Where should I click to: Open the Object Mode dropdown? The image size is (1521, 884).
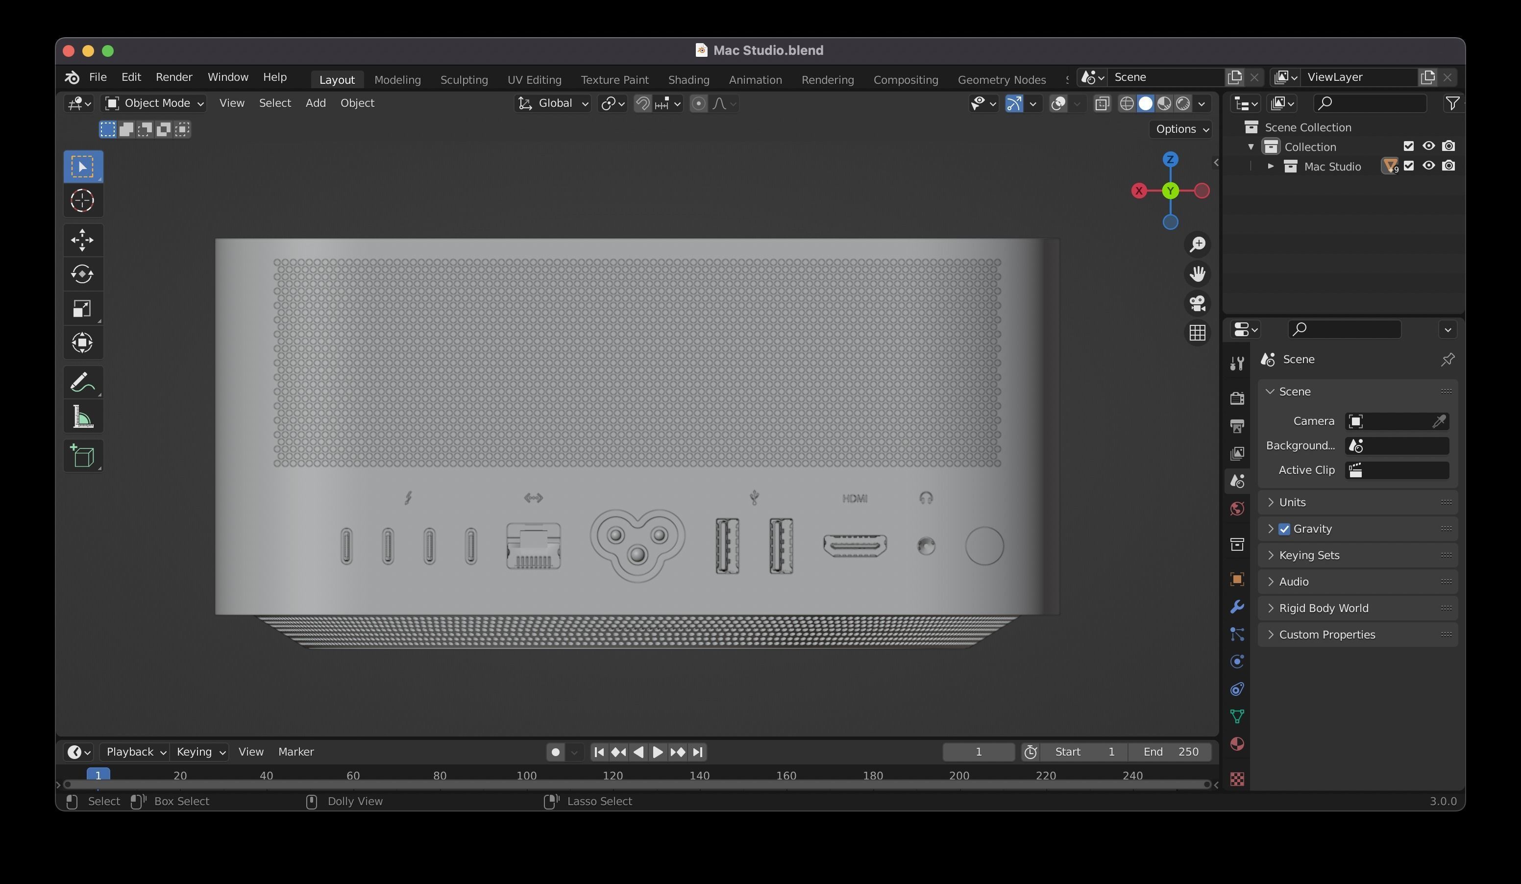coord(154,104)
